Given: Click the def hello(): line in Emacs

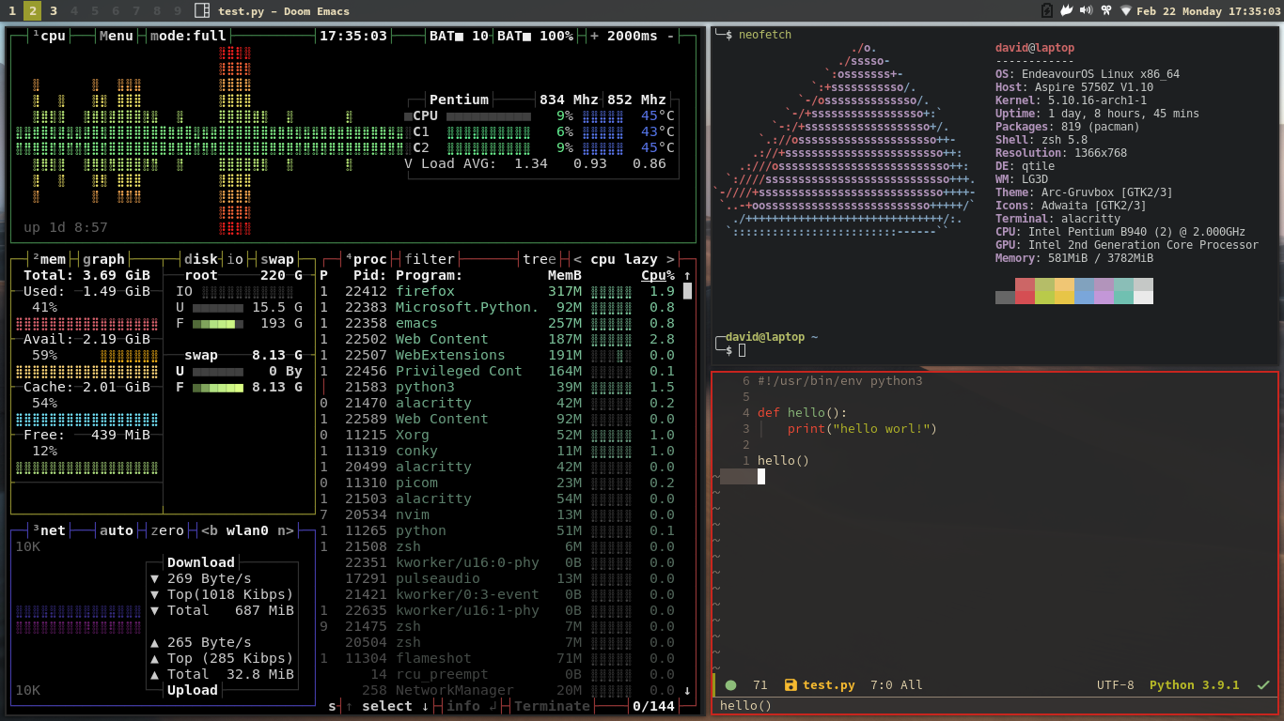Looking at the screenshot, I should [802, 413].
